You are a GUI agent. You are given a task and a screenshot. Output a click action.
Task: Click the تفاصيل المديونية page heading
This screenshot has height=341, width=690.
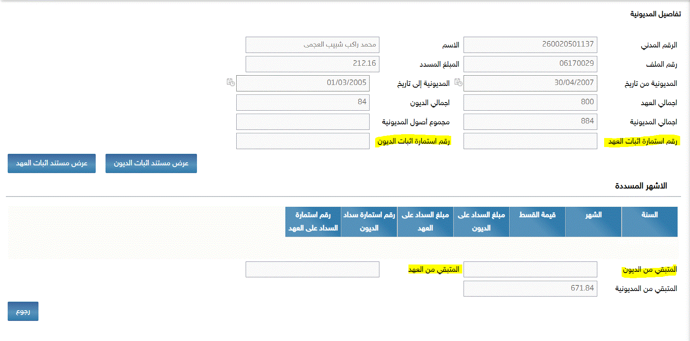click(655, 14)
